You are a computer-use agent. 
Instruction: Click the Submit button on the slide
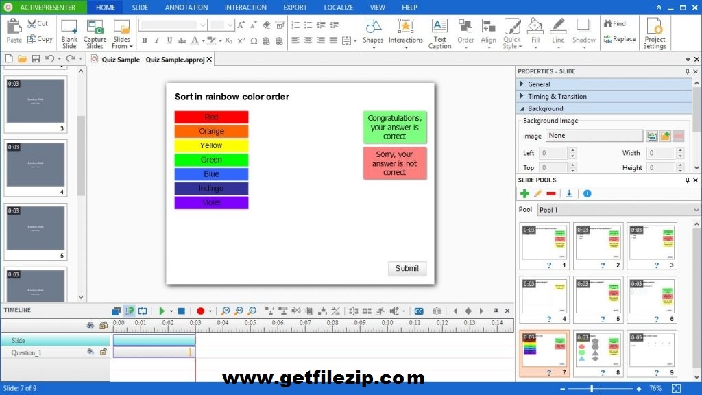point(407,268)
